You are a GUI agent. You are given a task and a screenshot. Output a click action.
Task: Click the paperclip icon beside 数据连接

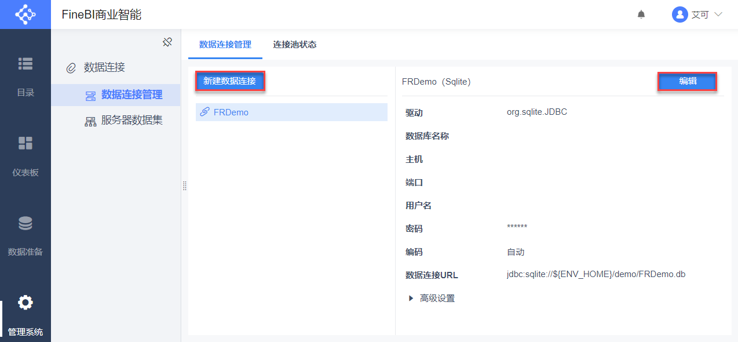71,68
